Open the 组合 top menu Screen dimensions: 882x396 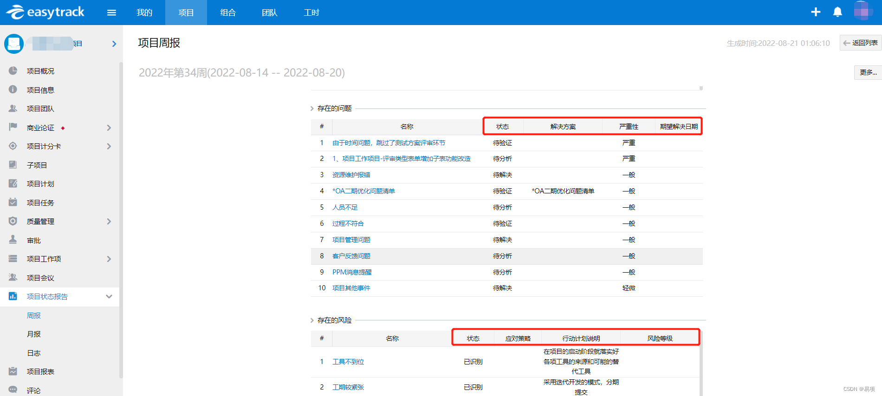point(228,13)
